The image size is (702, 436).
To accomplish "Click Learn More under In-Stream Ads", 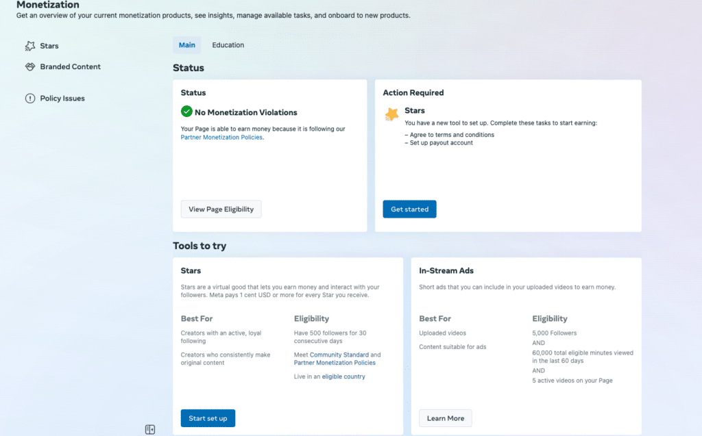I will click(445, 418).
